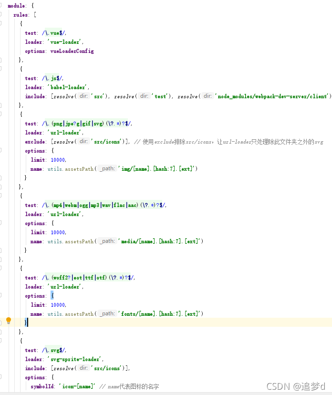Image resolution: width=332 pixels, height=395 pixels.
Task: Click the comment 'name代表图标的名字'
Action: pos(129,387)
